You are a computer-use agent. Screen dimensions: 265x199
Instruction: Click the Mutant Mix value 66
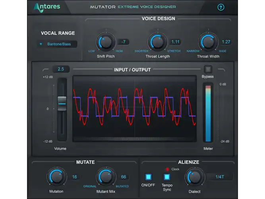click(x=124, y=177)
